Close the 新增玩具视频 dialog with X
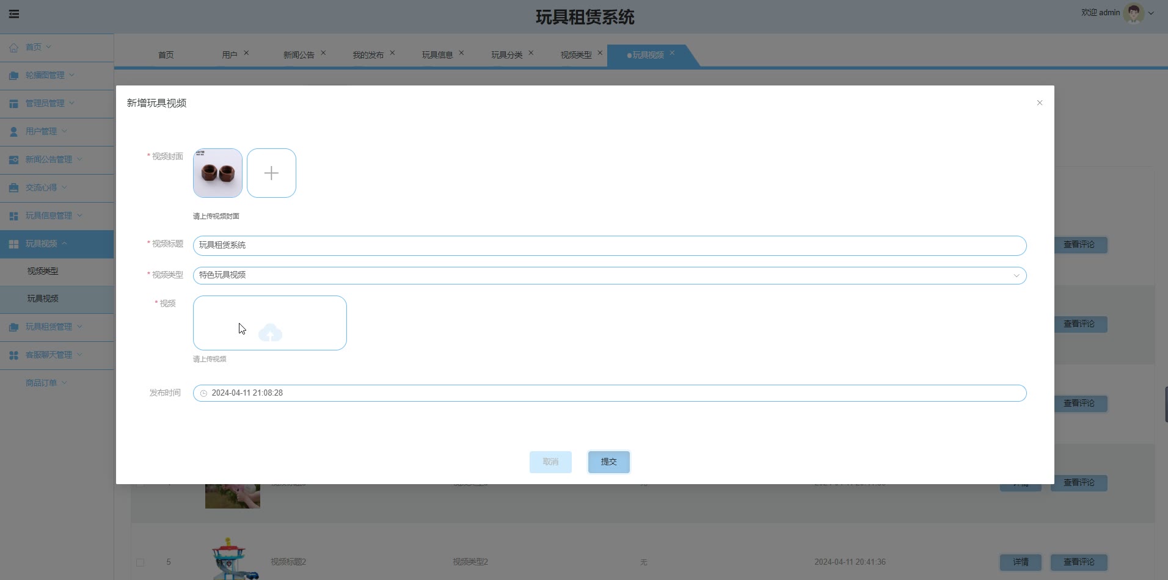1168x580 pixels. (1039, 103)
